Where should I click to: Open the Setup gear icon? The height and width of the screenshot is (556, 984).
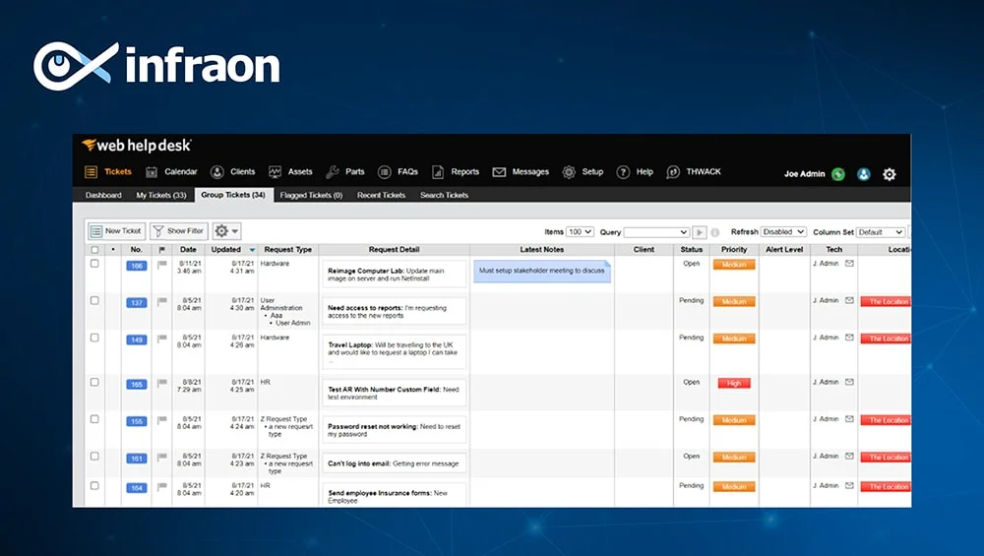[x=569, y=172]
